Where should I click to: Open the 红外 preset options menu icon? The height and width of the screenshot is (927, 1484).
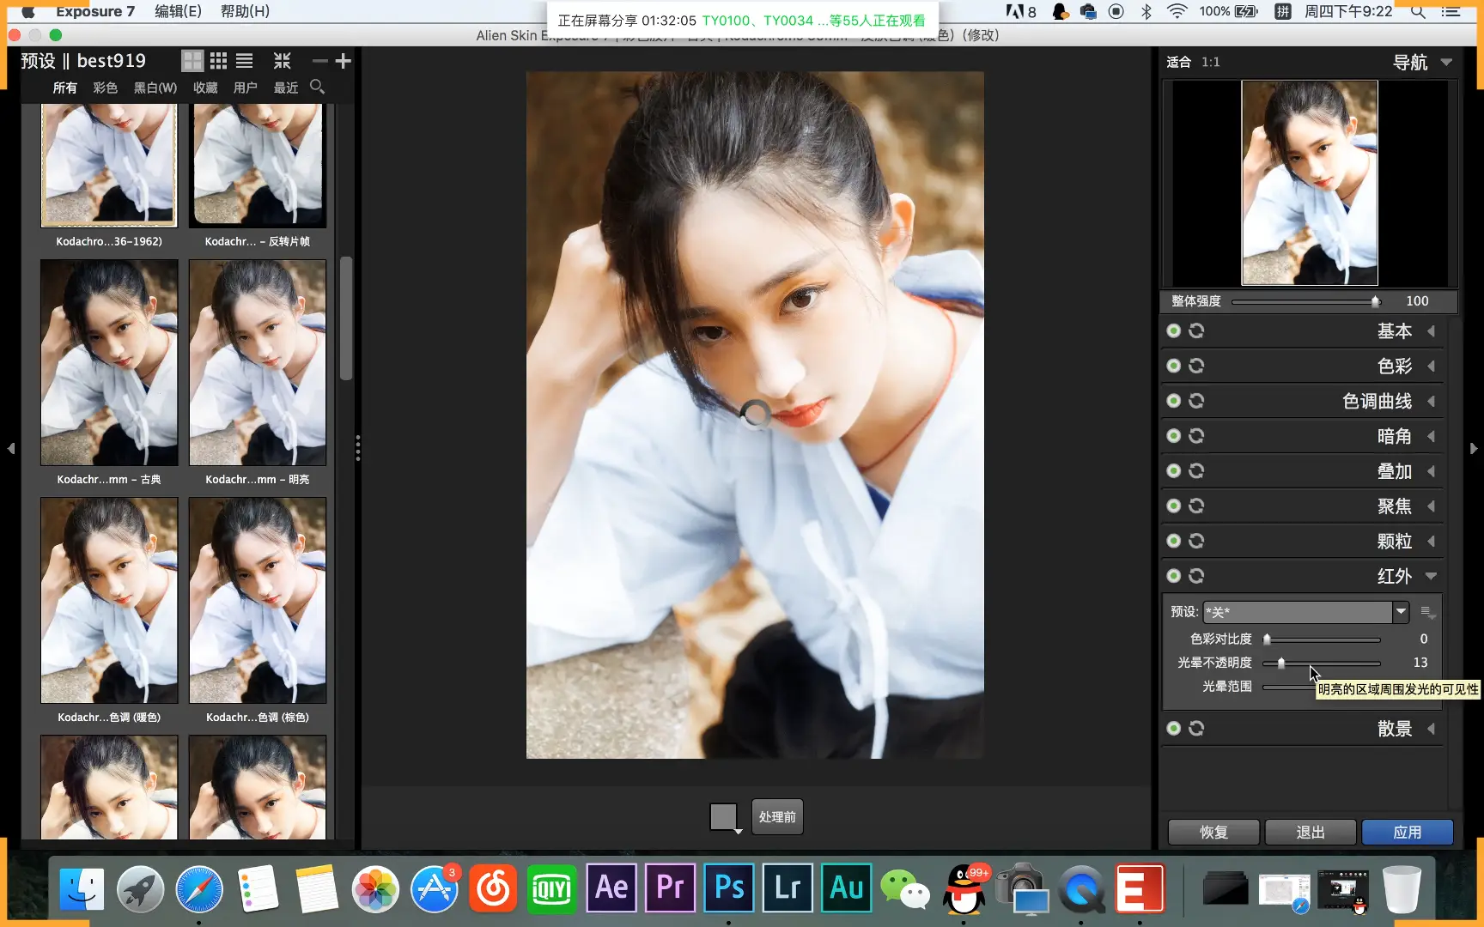click(1426, 612)
